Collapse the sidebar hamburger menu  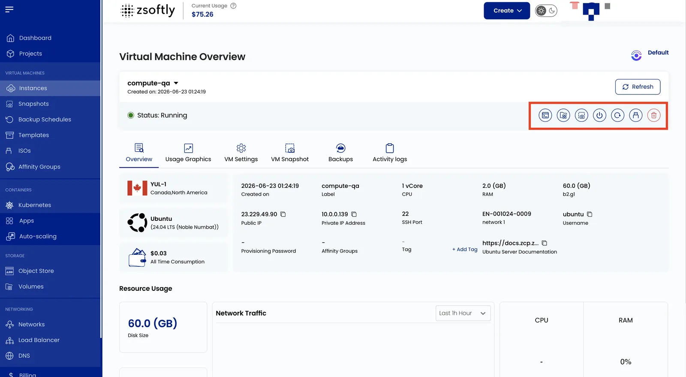click(9, 9)
